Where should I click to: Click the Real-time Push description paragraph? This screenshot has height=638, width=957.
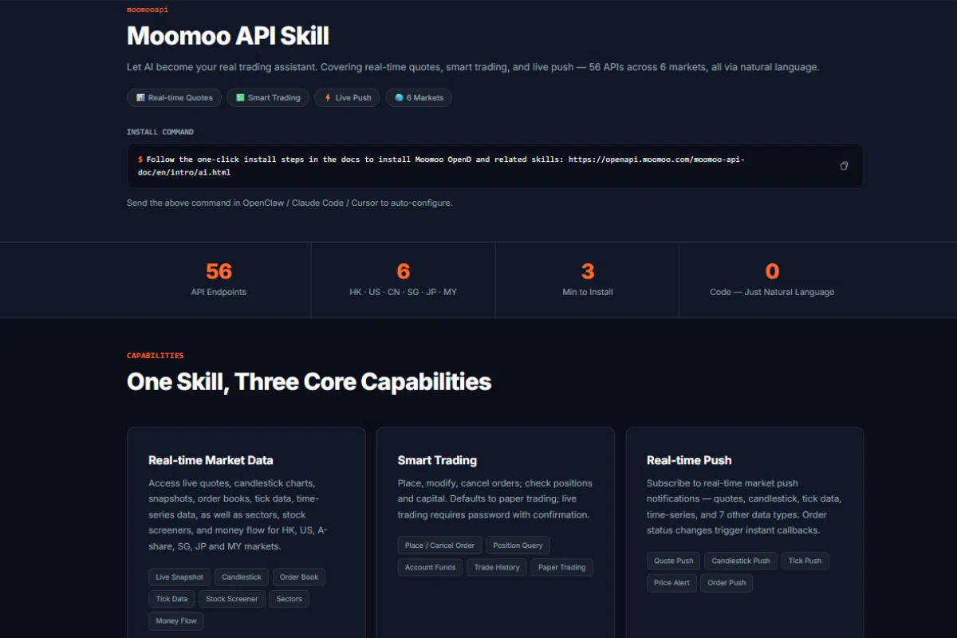click(x=743, y=506)
